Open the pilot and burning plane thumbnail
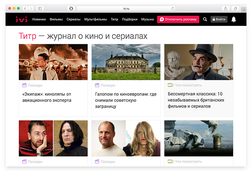The width and height of the screenshot is (252, 171). click(x=53, y=62)
